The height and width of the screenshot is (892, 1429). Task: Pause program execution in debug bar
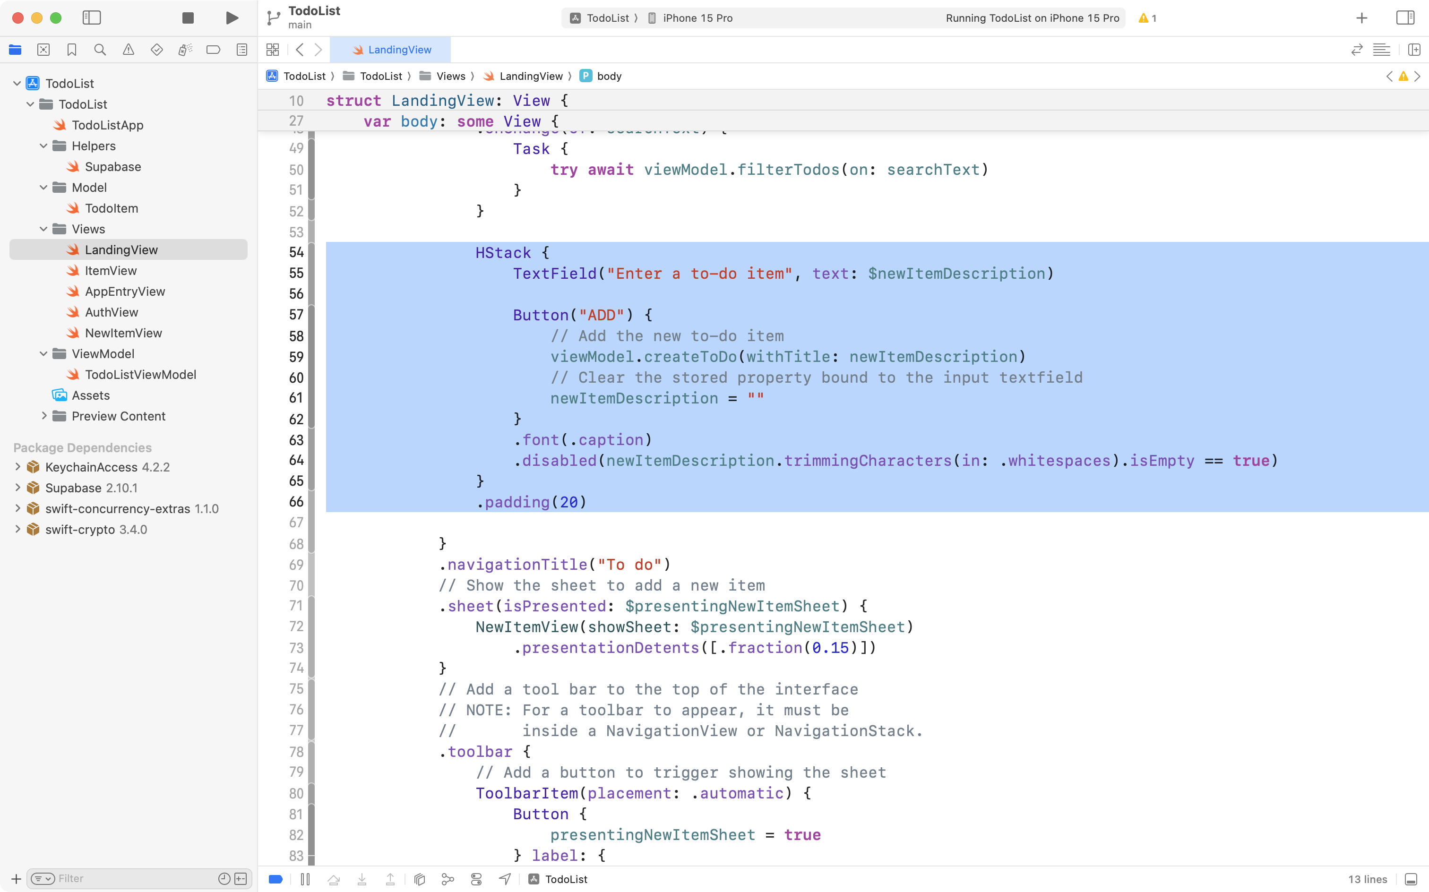305,879
